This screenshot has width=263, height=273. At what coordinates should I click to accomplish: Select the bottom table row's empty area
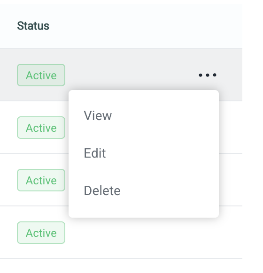[x=154, y=233]
